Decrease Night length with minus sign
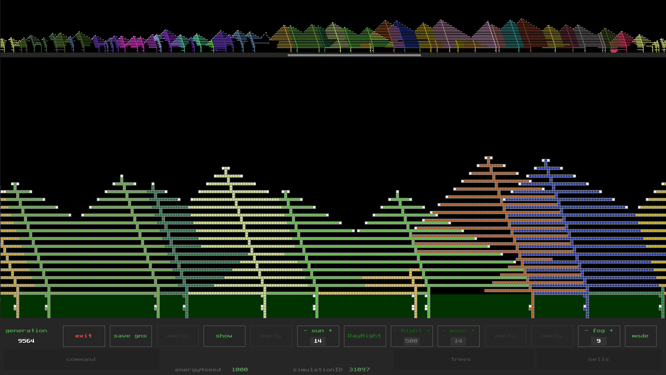 (x=395, y=331)
